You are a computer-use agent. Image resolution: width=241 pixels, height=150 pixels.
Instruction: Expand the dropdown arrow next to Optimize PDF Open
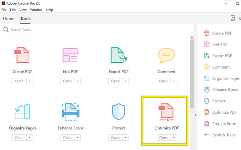(174, 138)
